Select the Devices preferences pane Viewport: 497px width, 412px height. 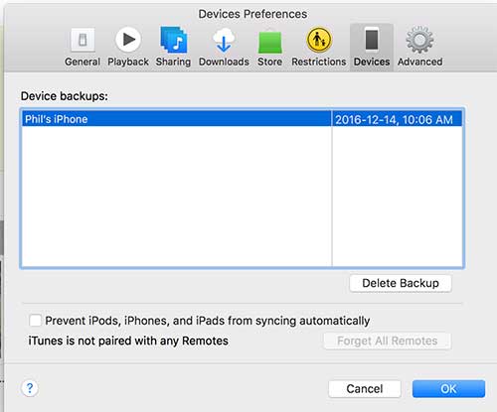click(372, 47)
